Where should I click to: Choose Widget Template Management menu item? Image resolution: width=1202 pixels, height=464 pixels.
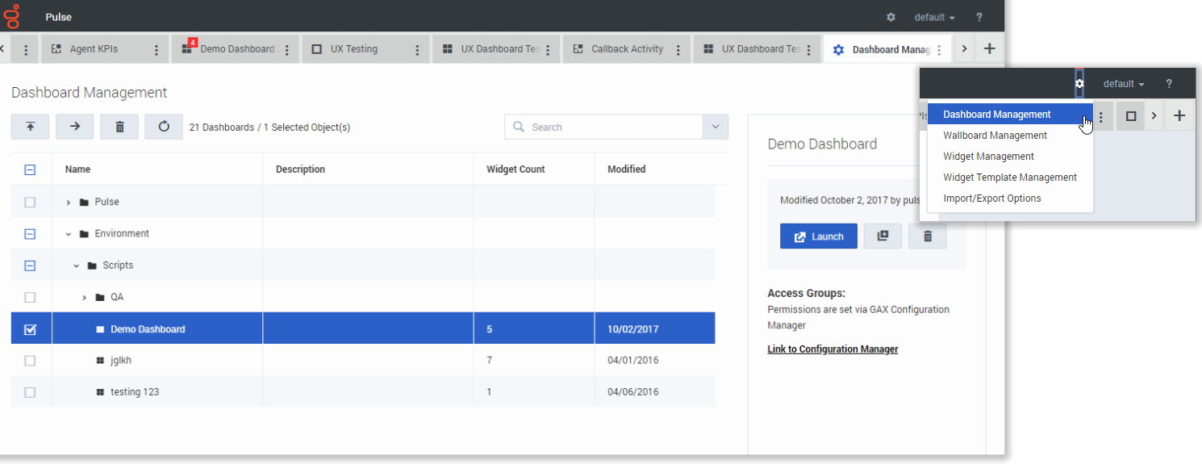click(x=1010, y=178)
